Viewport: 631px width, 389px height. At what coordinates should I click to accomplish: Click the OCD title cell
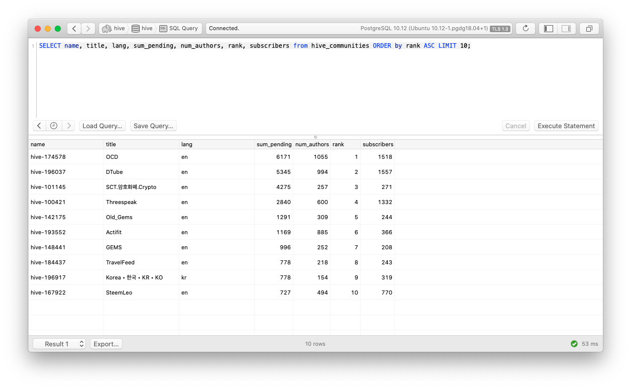click(141, 157)
